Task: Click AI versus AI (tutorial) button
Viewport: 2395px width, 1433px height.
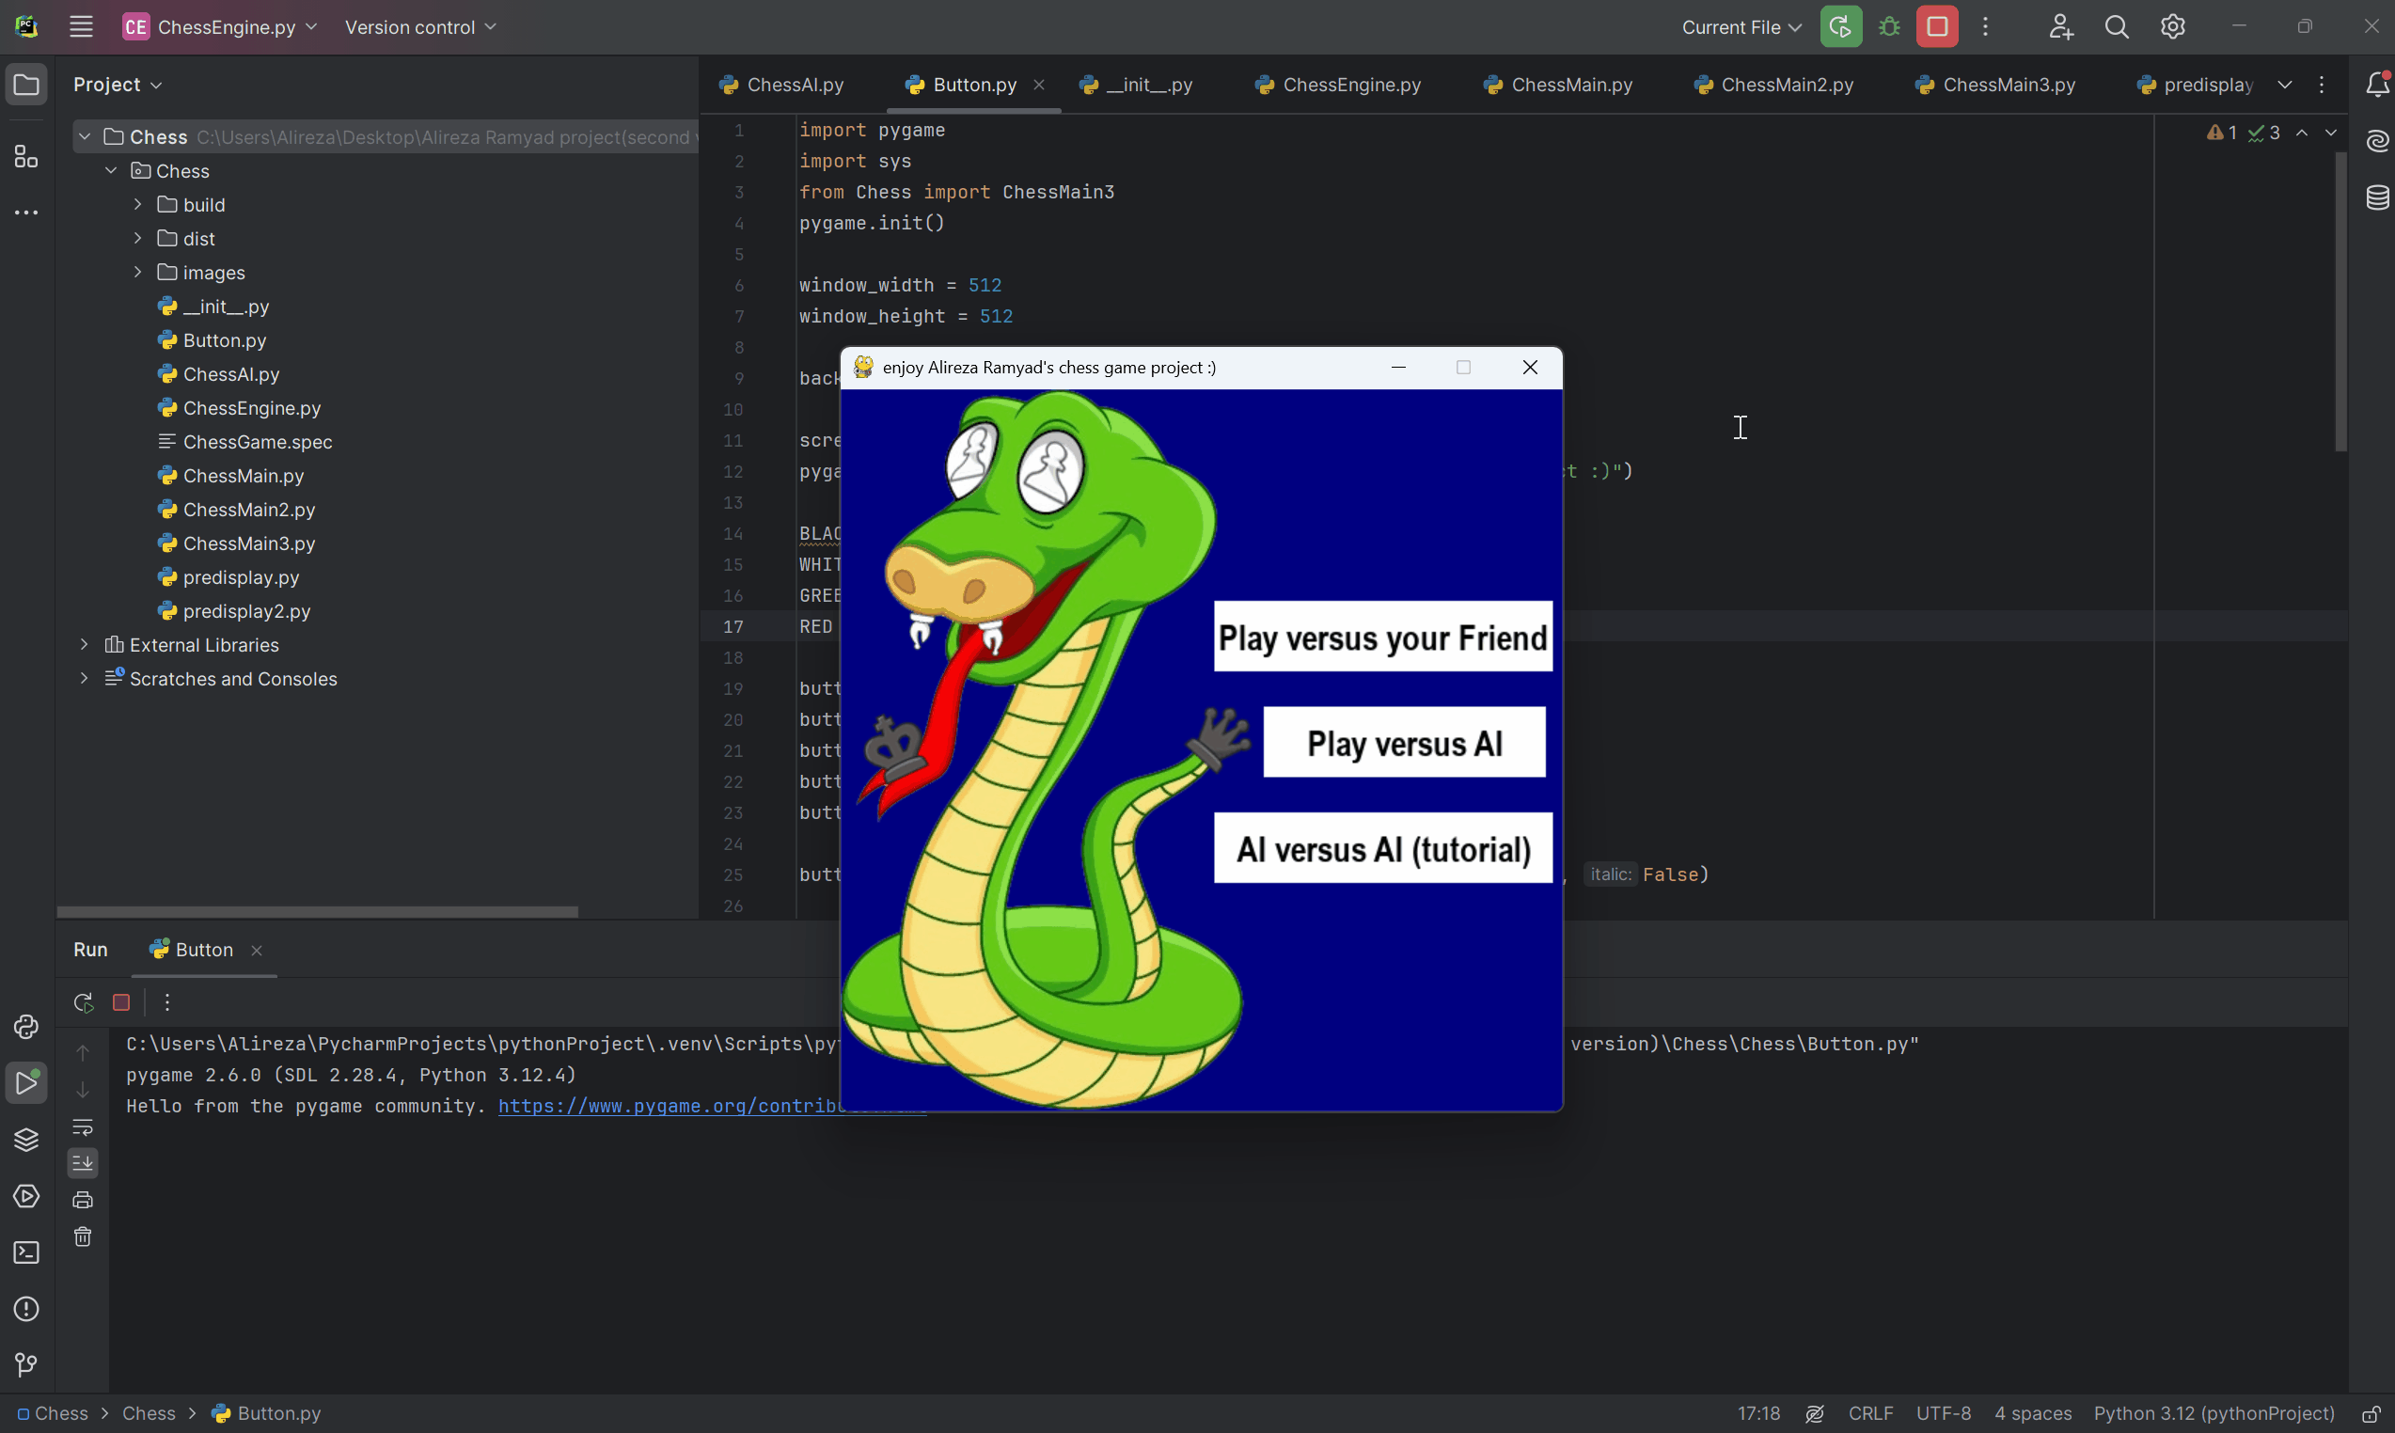Action: click(1383, 849)
